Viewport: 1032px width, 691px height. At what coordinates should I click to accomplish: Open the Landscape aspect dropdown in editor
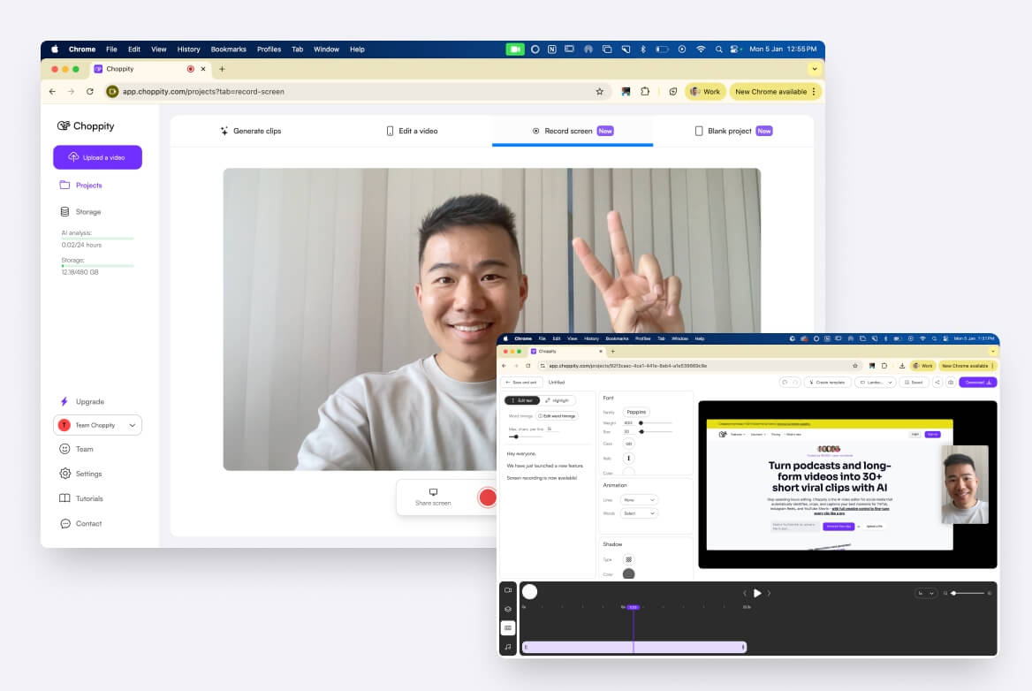[x=875, y=383]
